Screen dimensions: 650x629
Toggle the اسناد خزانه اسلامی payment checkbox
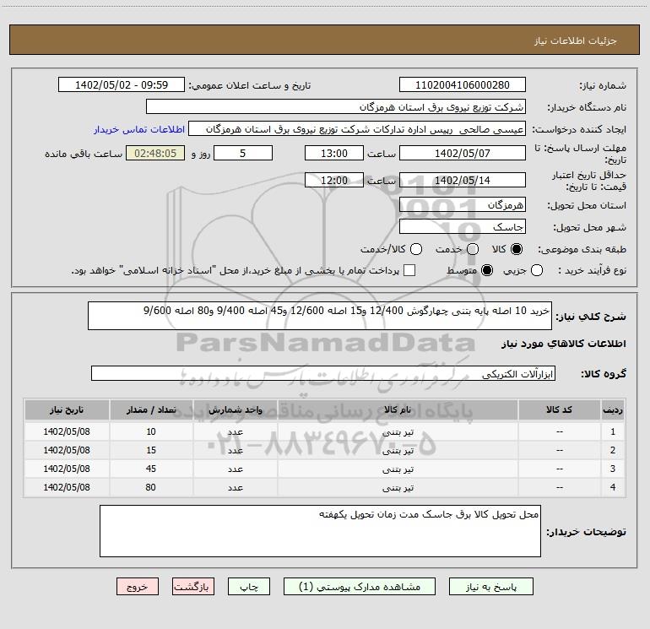click(409, 270)
